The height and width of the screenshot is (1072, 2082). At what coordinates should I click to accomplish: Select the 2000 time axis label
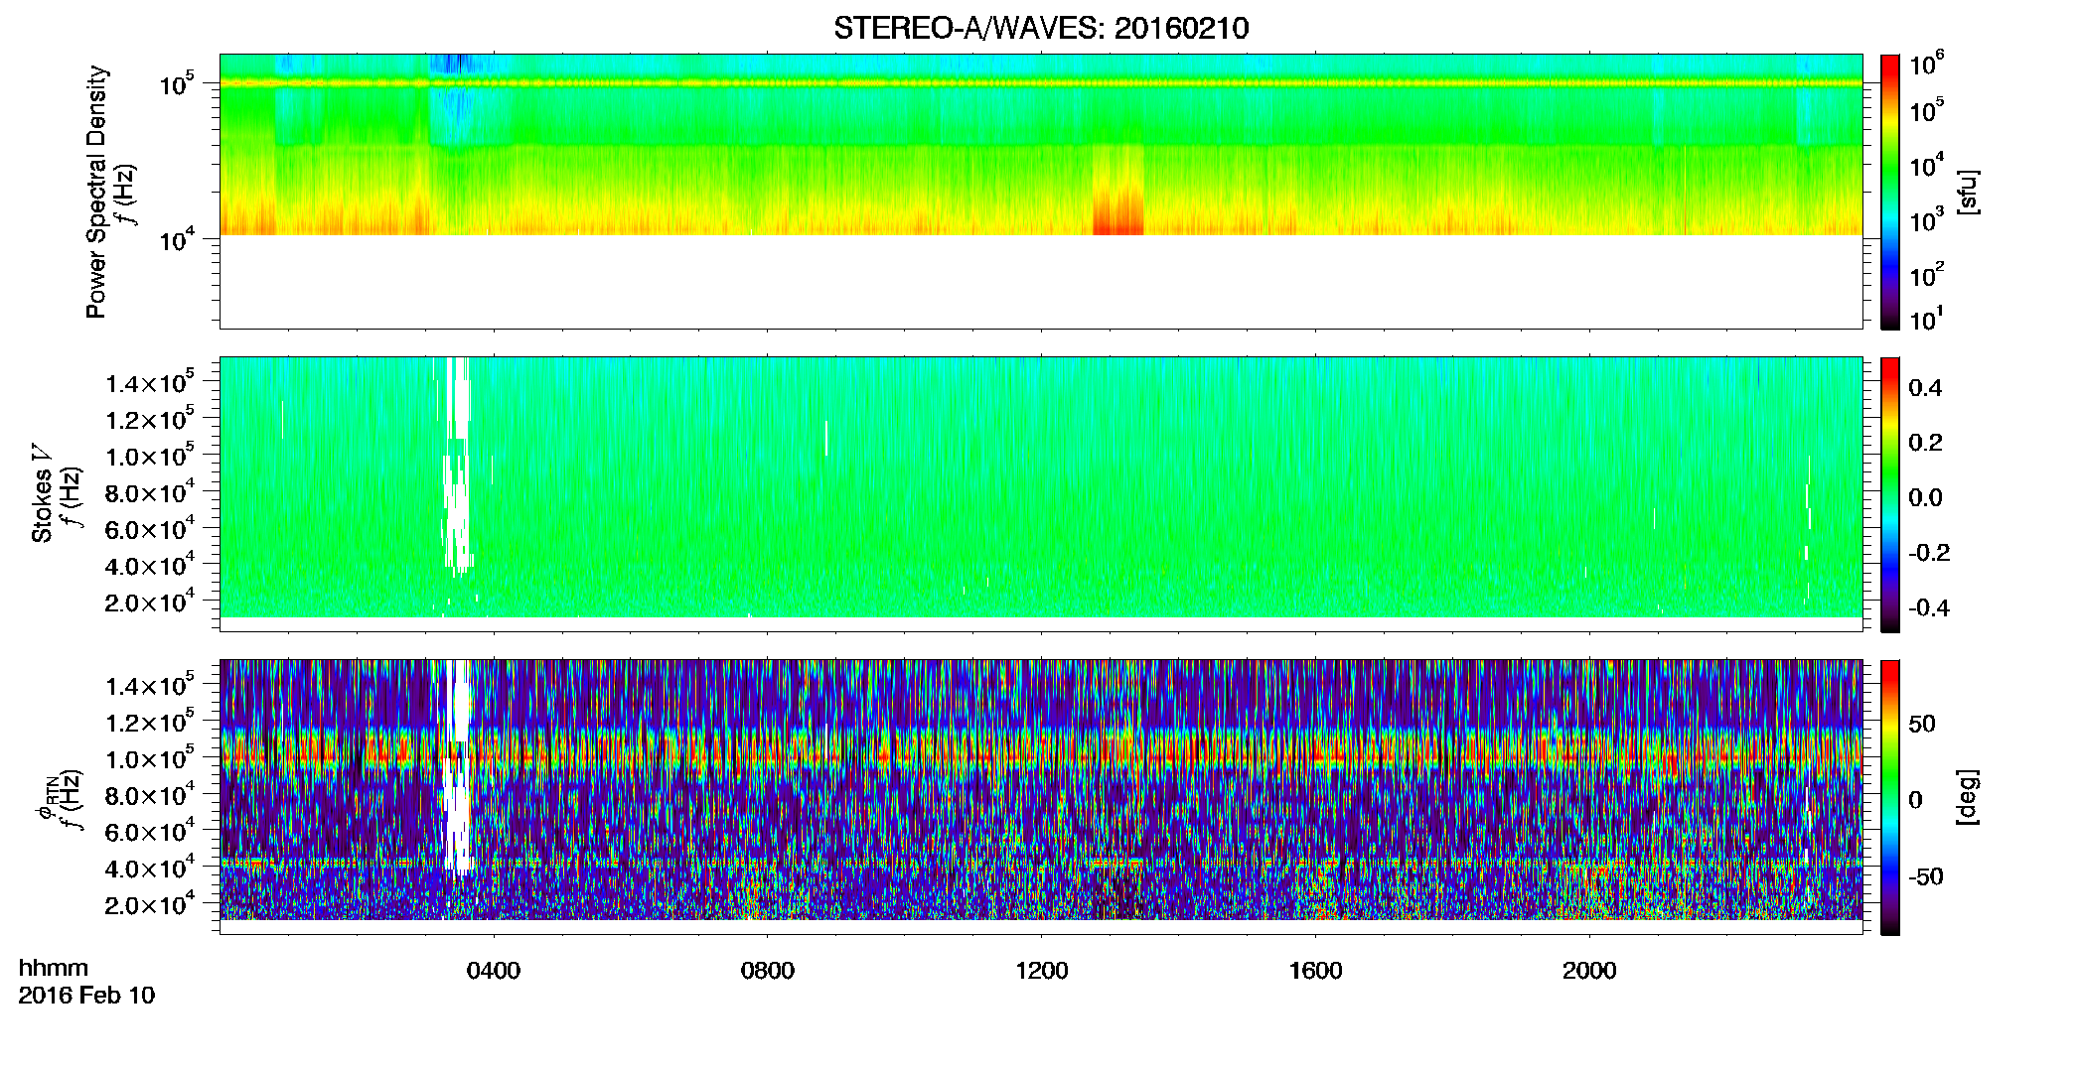pyautogui.click(x=1589, y=970)
